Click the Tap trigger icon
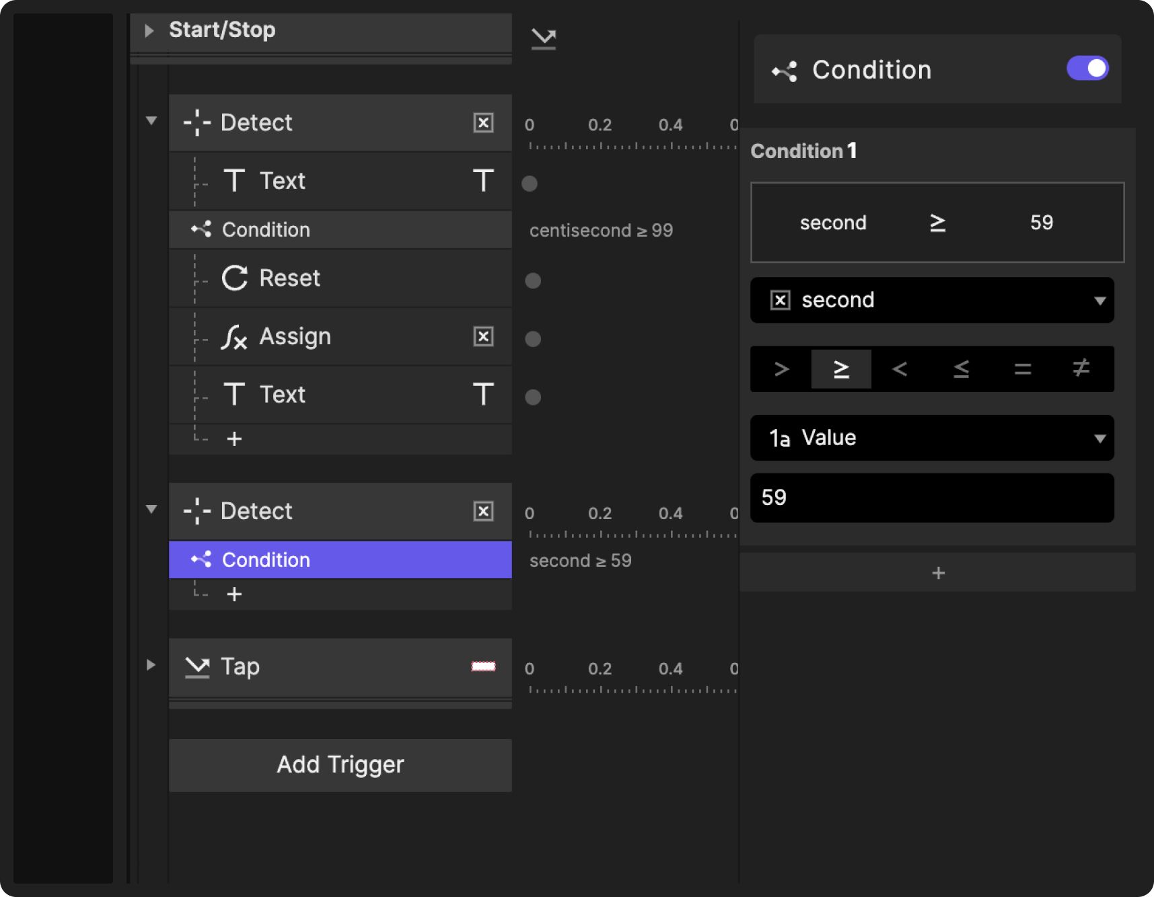Image resolution: width=1154 pixels, height=897 pixels. 197,667
